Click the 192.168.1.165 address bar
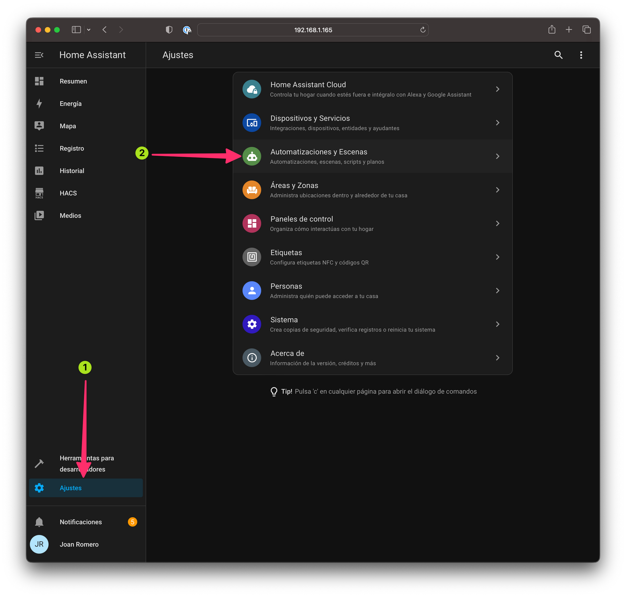The width and height of the screenshot is (626, 597). (x=312, y=30)
